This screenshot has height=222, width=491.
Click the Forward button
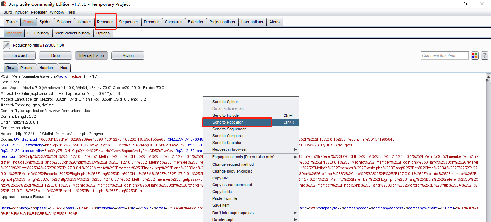pyautogui.click(x=19, y=56)
